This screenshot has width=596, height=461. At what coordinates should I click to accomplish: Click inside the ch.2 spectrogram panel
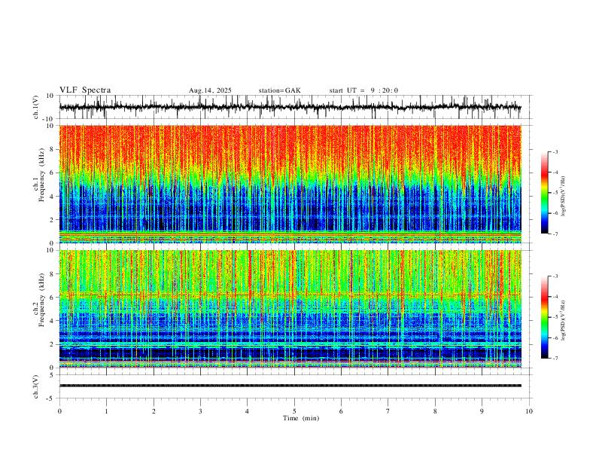290,309
